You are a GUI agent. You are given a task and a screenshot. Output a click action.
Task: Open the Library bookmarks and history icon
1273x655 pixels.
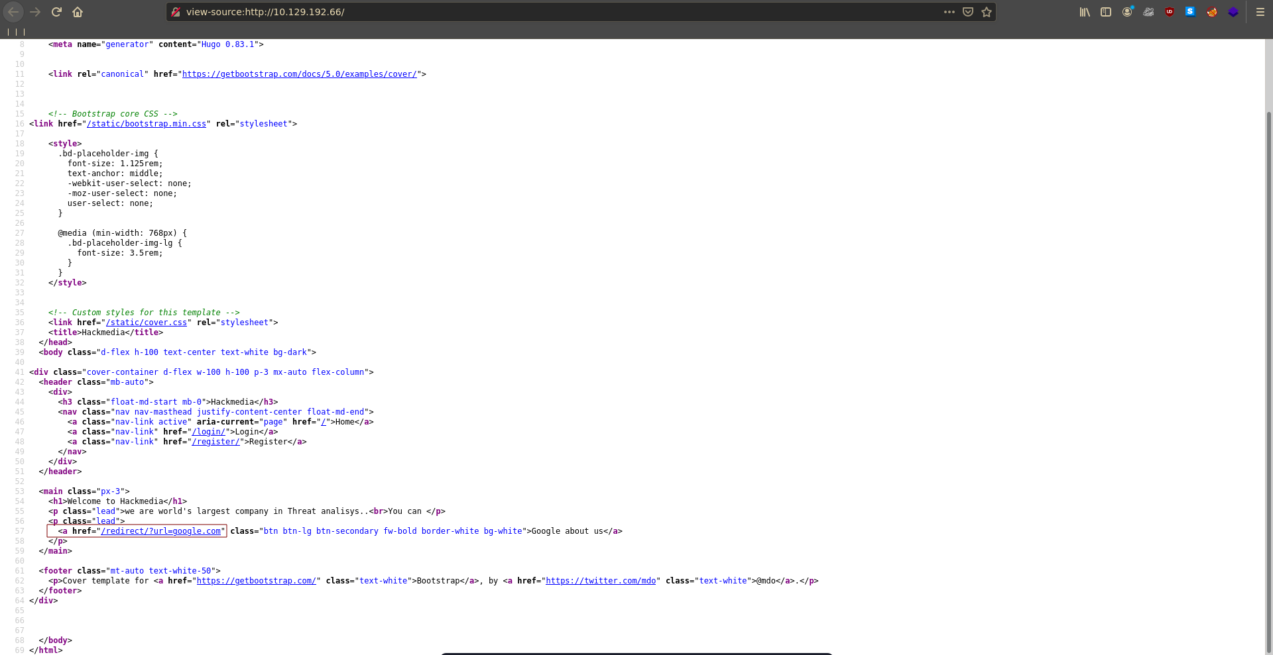[1085, 12]
